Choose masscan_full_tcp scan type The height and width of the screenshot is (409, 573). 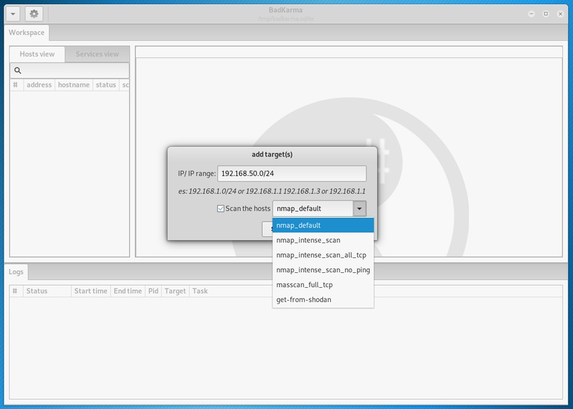(323, 285)
